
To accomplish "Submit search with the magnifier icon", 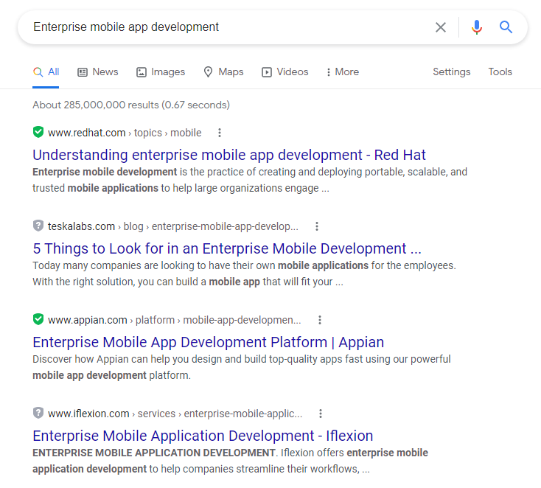I will point(506,27).
